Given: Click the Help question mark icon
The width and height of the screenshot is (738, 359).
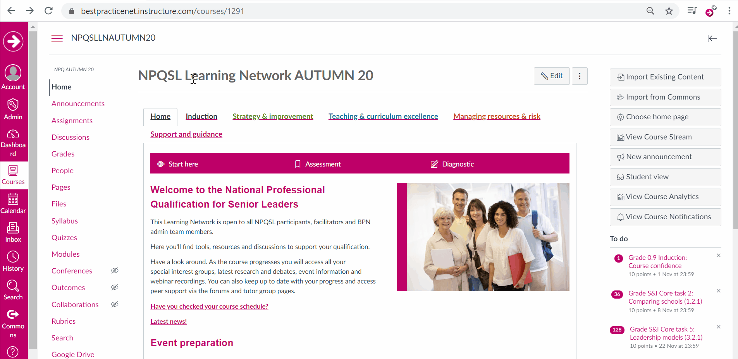Looking at the screenshot, I should tap(13, 352).
